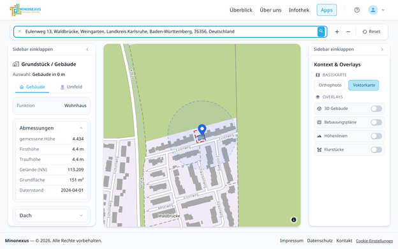Click the blue location pin on map
The image size is (398, 249).
(202, 130)
